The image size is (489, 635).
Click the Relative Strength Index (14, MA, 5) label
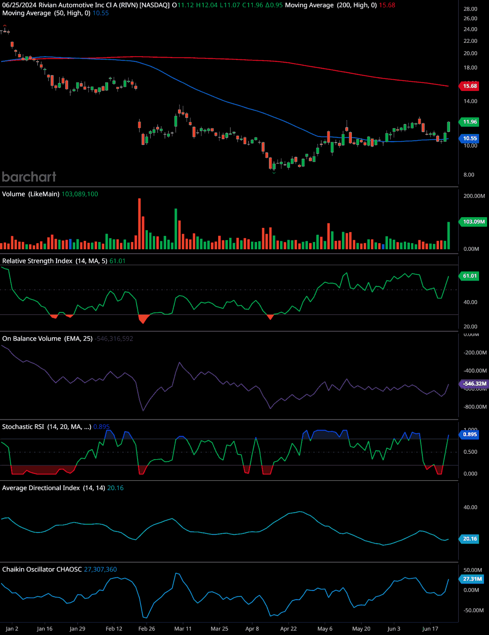pyautogui.click(x=55, y=261)
